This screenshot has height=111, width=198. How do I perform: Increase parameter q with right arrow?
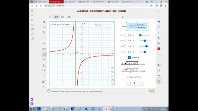point(133,52)
